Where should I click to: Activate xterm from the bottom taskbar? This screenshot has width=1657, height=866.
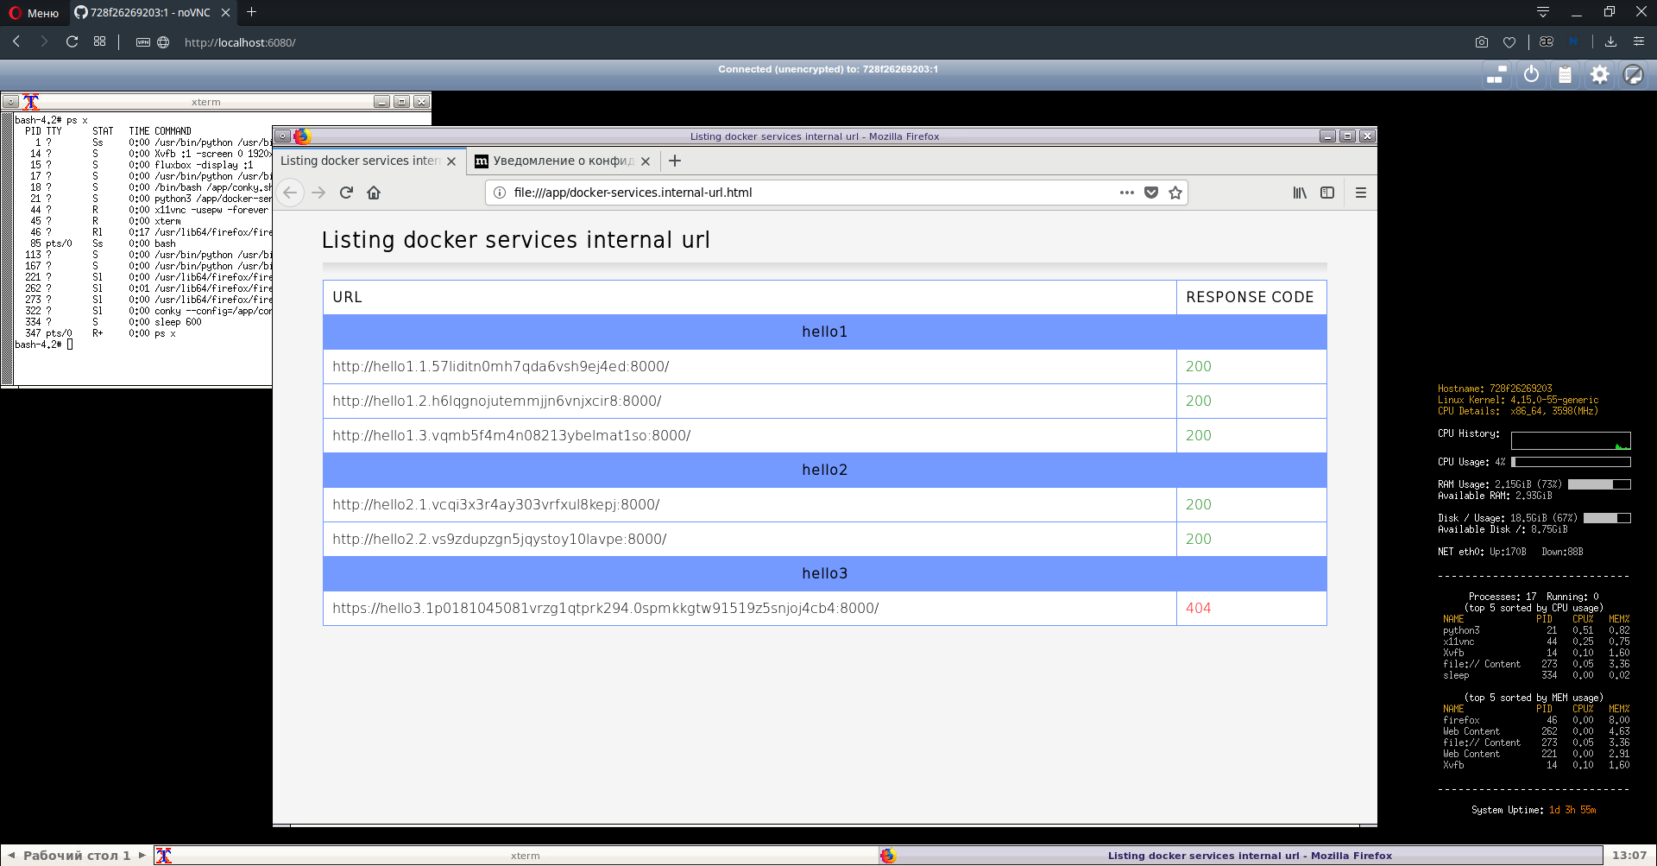pyautogui.click(x=516, y=856)
